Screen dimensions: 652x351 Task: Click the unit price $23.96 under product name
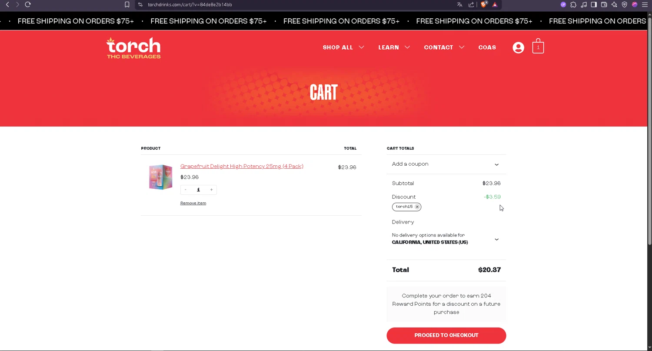tap(190, 177)
